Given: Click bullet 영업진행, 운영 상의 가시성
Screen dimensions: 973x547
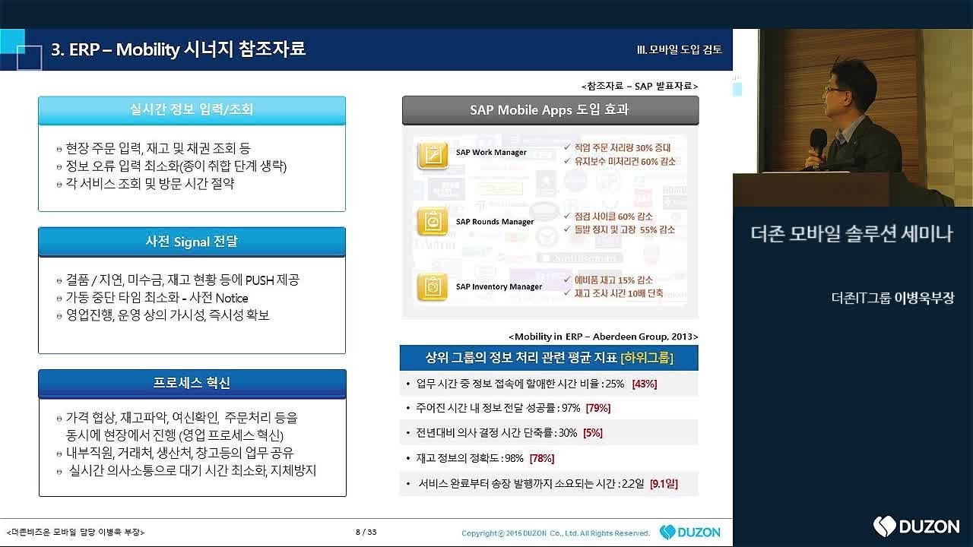Looking at the screenshot, I should point(163,315).
